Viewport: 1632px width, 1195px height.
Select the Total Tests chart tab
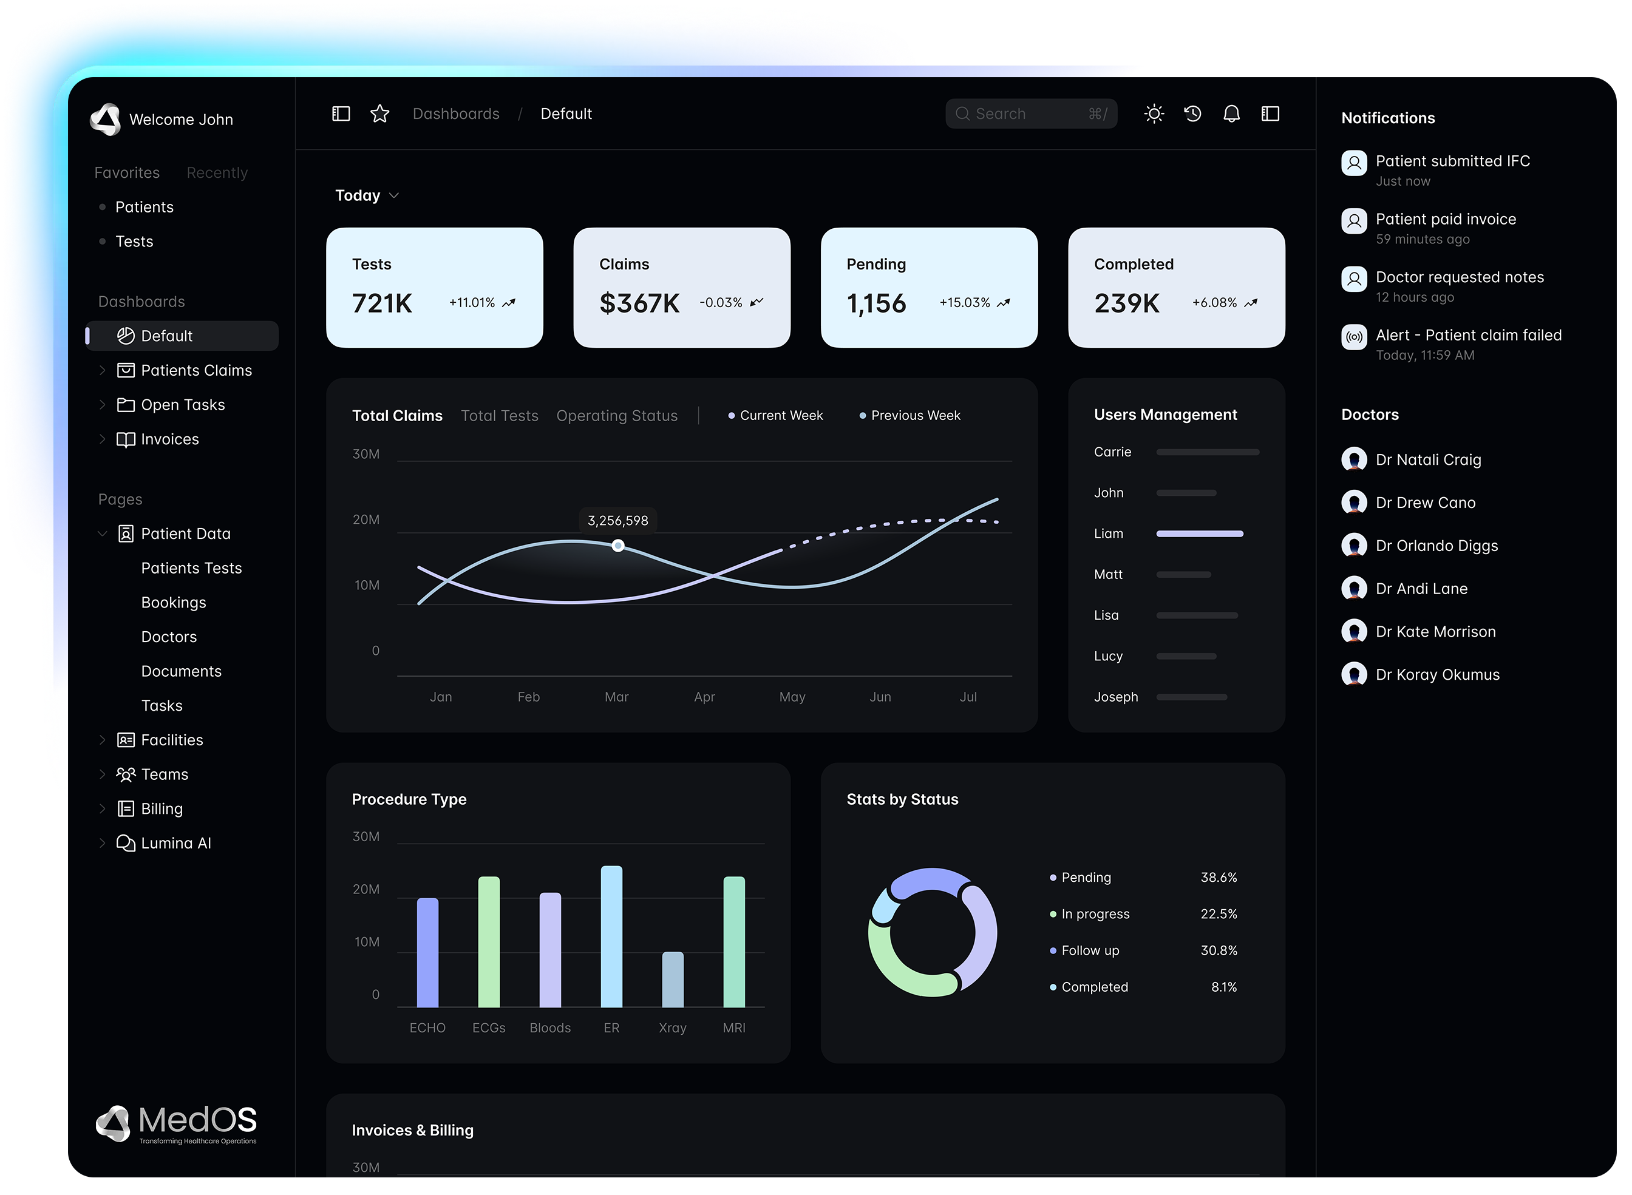tap(499, 416)
